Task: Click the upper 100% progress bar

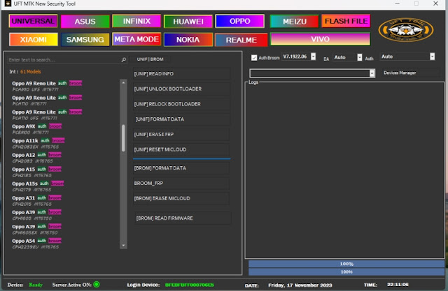Action: tap(346, 264)
